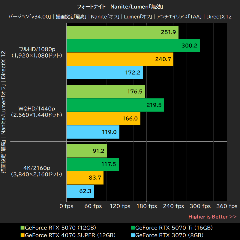
Task: Click the Nanite/Lumen「無効」title text
Action: pos(137,7)
